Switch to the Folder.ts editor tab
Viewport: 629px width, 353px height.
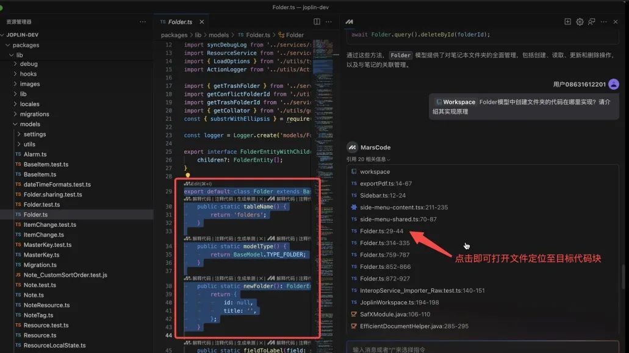180,21
